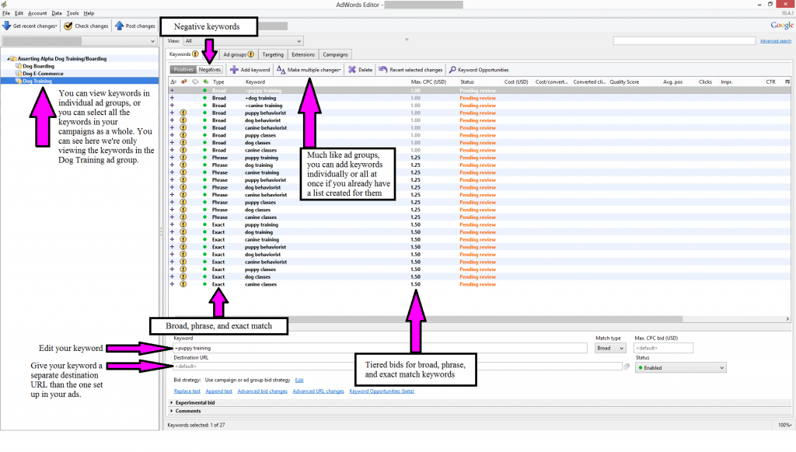
Task: Click the Dog Boarding folder icon
Action: [19, 66]
